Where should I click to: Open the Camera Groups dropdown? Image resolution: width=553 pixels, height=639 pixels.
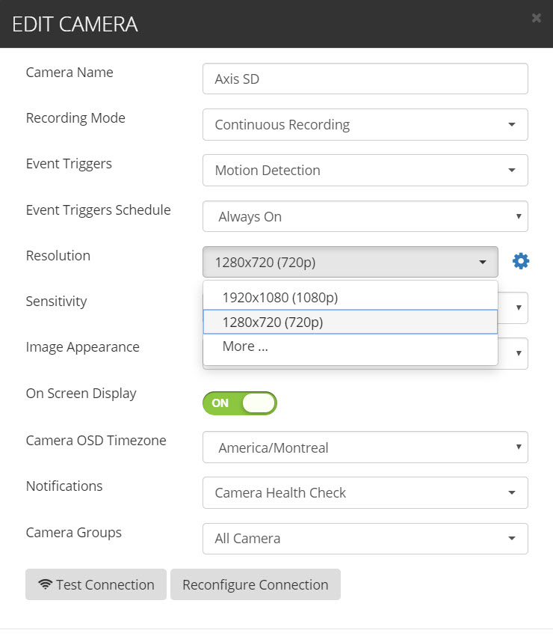365,539
